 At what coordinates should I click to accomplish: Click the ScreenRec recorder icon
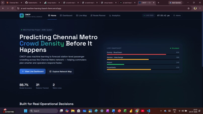[9, 111]
